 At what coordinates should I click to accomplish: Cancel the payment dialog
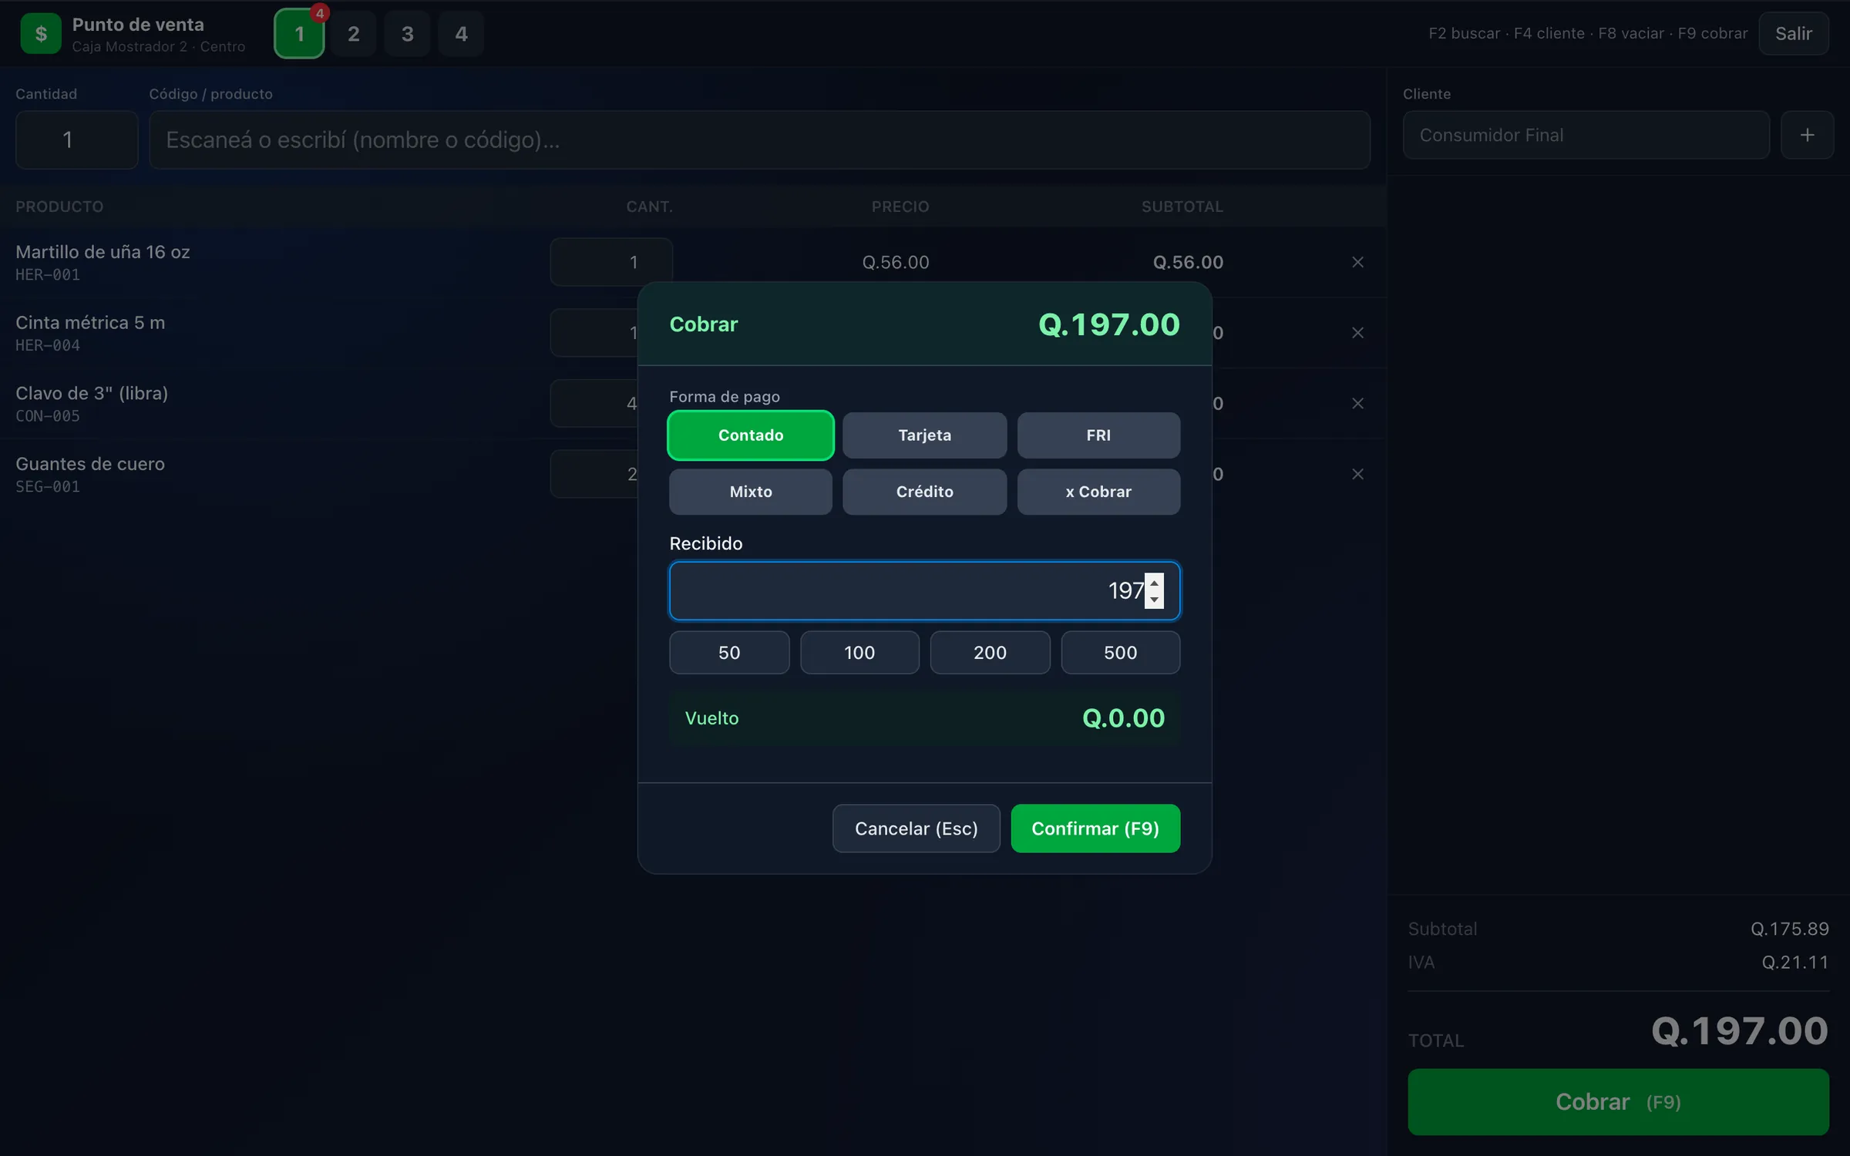click(x=916, y=828)
